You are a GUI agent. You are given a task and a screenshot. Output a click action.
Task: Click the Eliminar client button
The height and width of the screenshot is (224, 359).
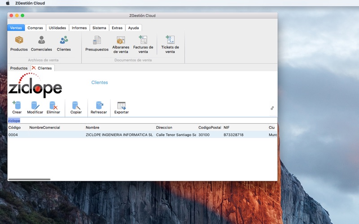53,108
